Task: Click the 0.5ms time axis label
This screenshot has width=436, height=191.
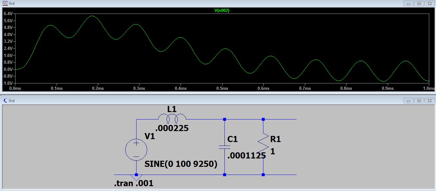Action: (x=222, y=88)
